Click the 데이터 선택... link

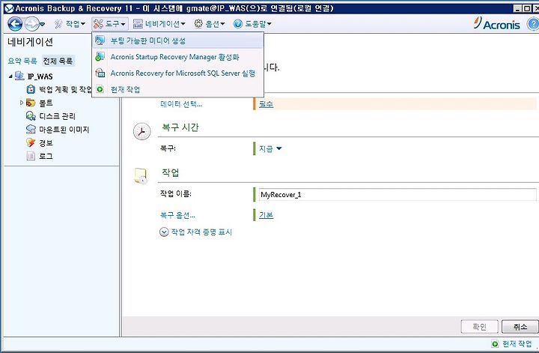point(181,104)
